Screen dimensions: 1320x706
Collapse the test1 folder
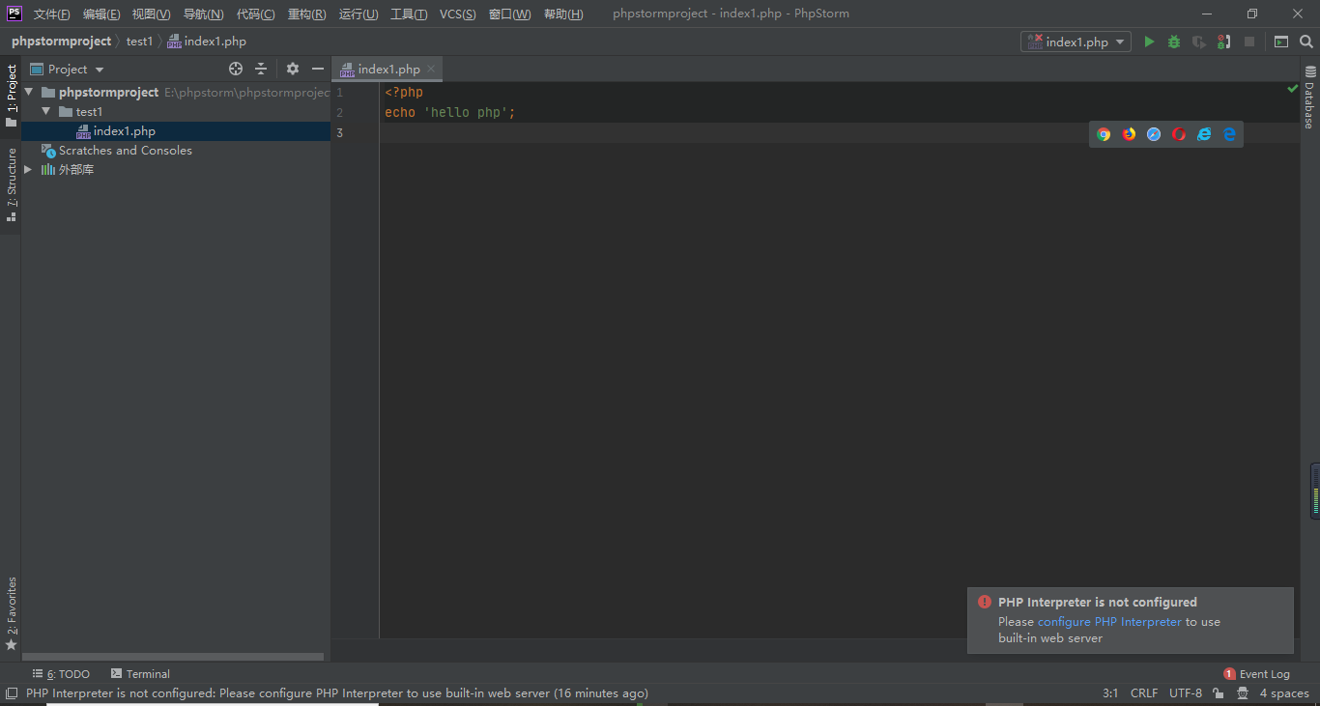pyautogui.click(x=45, y=111)
